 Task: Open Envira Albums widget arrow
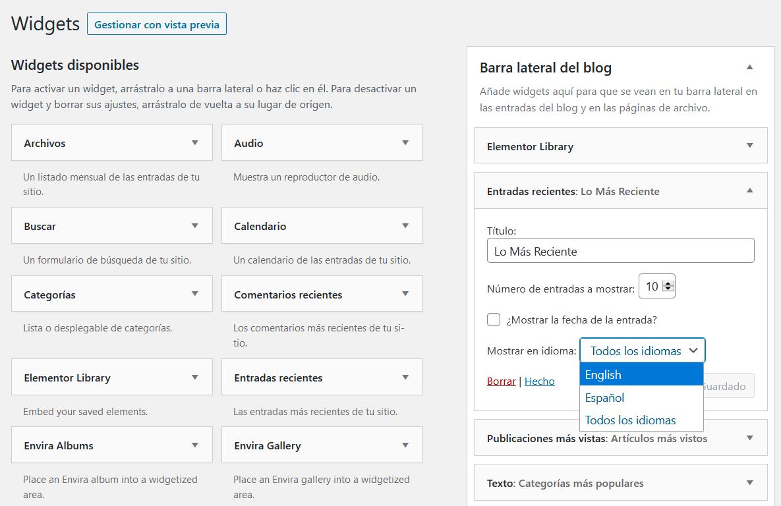tap(194, 445)
